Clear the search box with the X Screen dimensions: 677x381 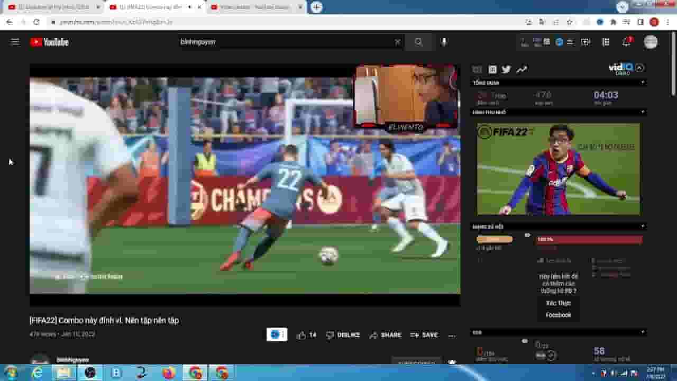click(x=398, y=42)
